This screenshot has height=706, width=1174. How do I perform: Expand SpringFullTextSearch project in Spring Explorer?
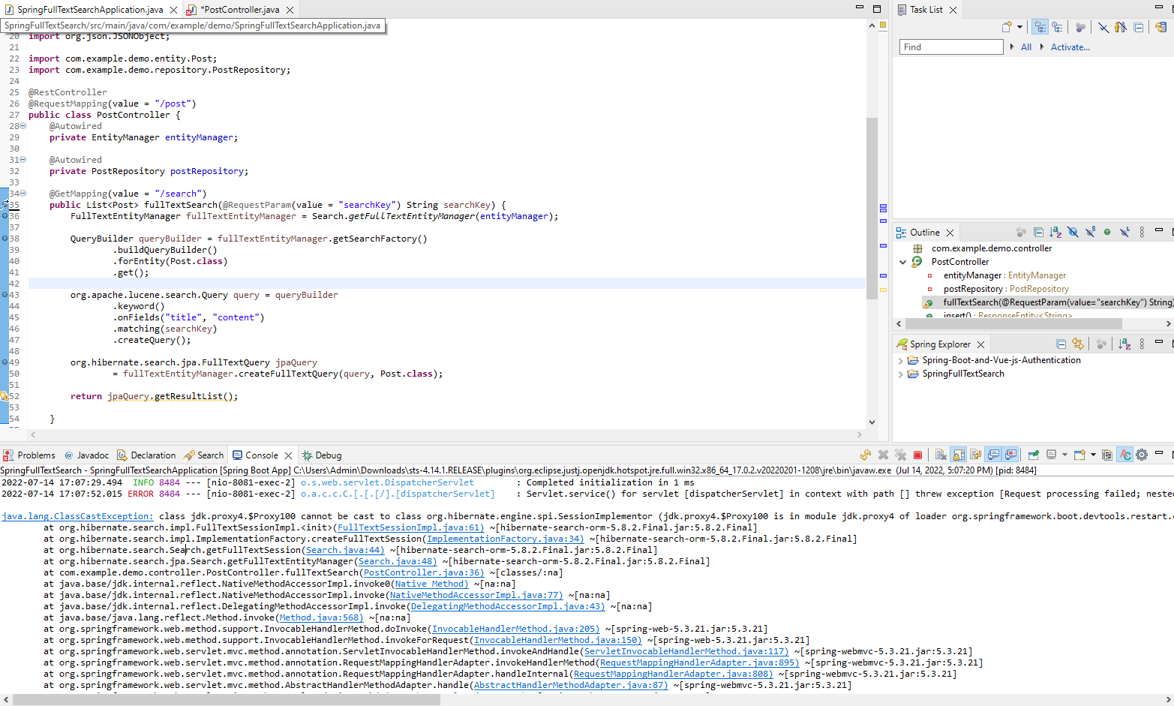click(x=900, y=374)
